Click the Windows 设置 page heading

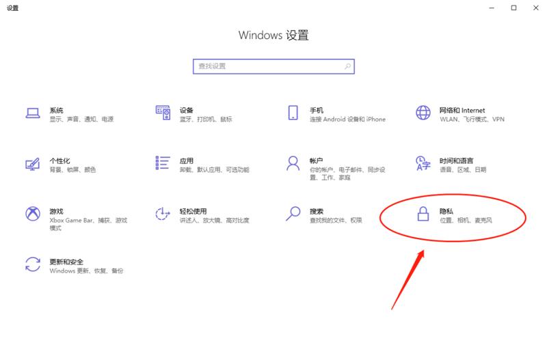point(273,36)
